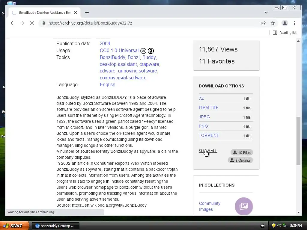Open the Windows start menu
Viewport: 307px width, 230px height.
coord(14,226)
